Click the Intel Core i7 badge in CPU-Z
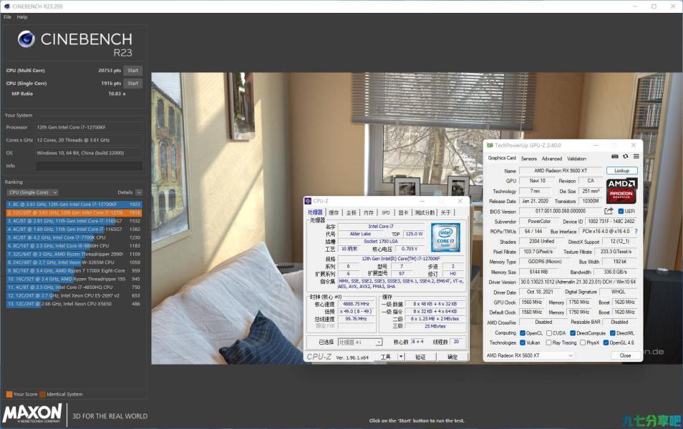 (445, 237)
